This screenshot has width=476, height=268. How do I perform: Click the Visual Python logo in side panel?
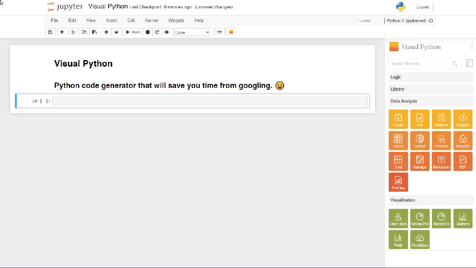click(394, 46)
